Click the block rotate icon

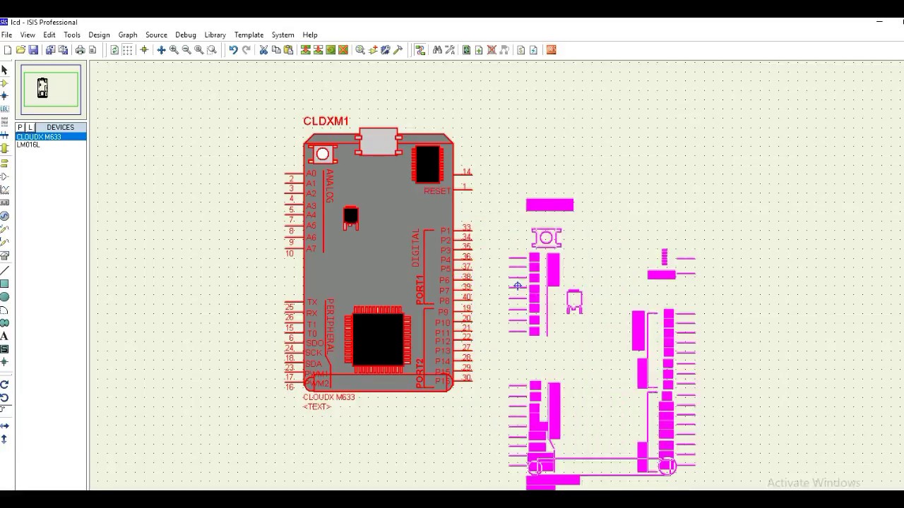[x=331, y=50]
